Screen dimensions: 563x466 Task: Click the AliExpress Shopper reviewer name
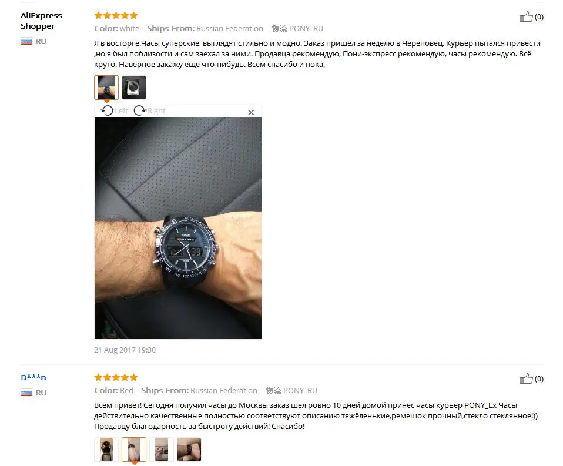tap(41, 21)
